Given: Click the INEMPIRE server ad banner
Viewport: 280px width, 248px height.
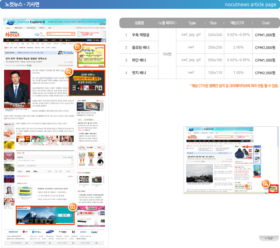Looking at the screenshot, I should click(91, 216).
